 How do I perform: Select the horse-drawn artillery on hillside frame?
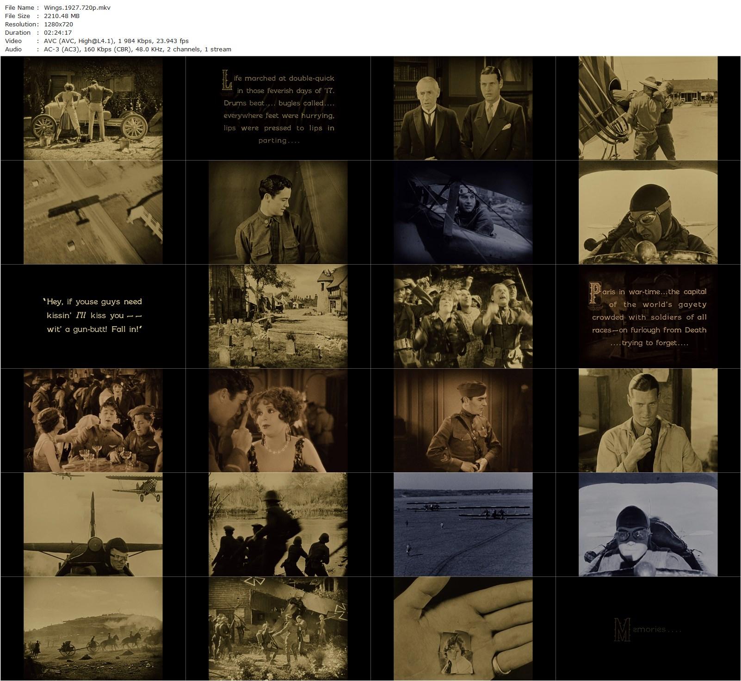93,629
